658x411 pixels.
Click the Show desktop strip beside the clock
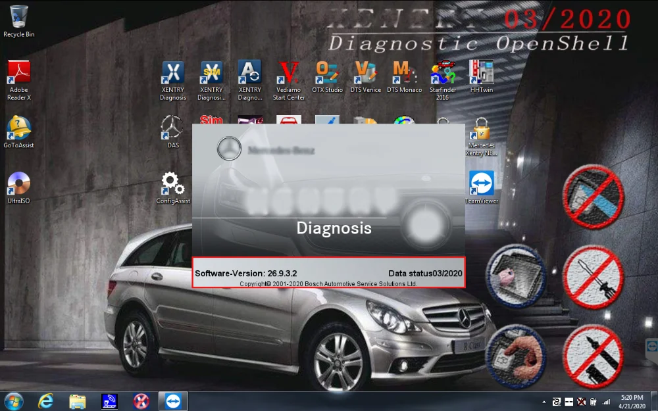[655, 401]
